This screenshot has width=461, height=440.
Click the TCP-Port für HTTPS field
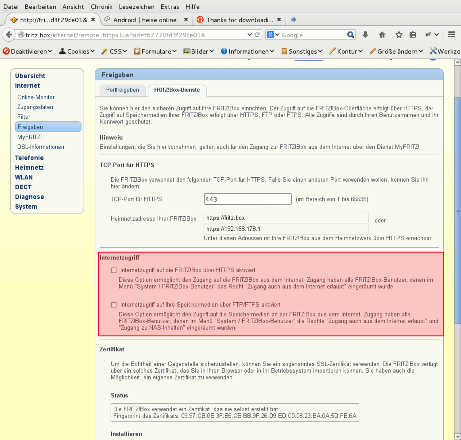click(248, 199)
